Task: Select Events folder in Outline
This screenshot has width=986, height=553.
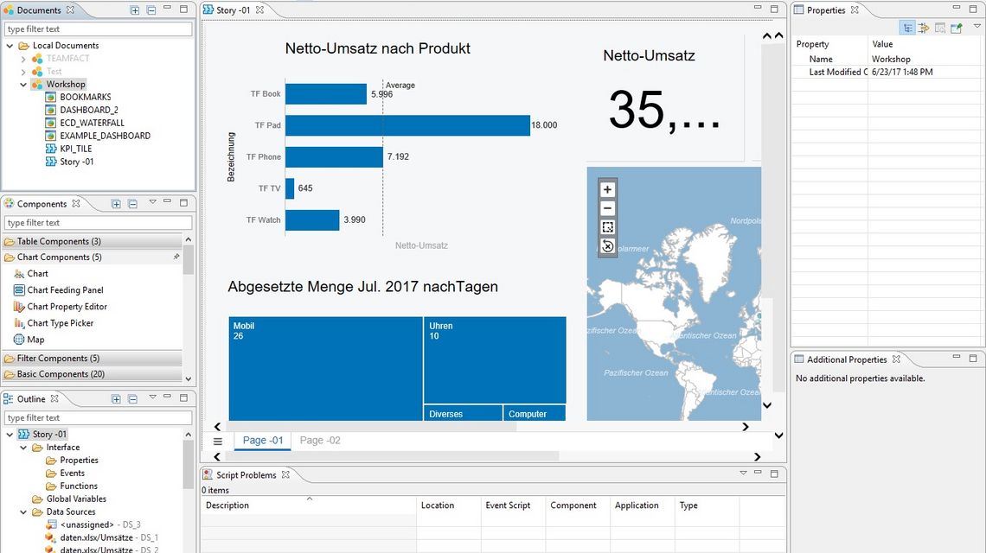Action: (66, 474)
